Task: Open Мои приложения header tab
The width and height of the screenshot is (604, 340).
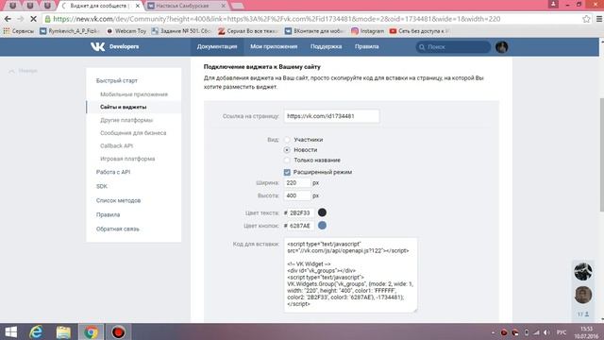Action: click(x=274, y=46)
